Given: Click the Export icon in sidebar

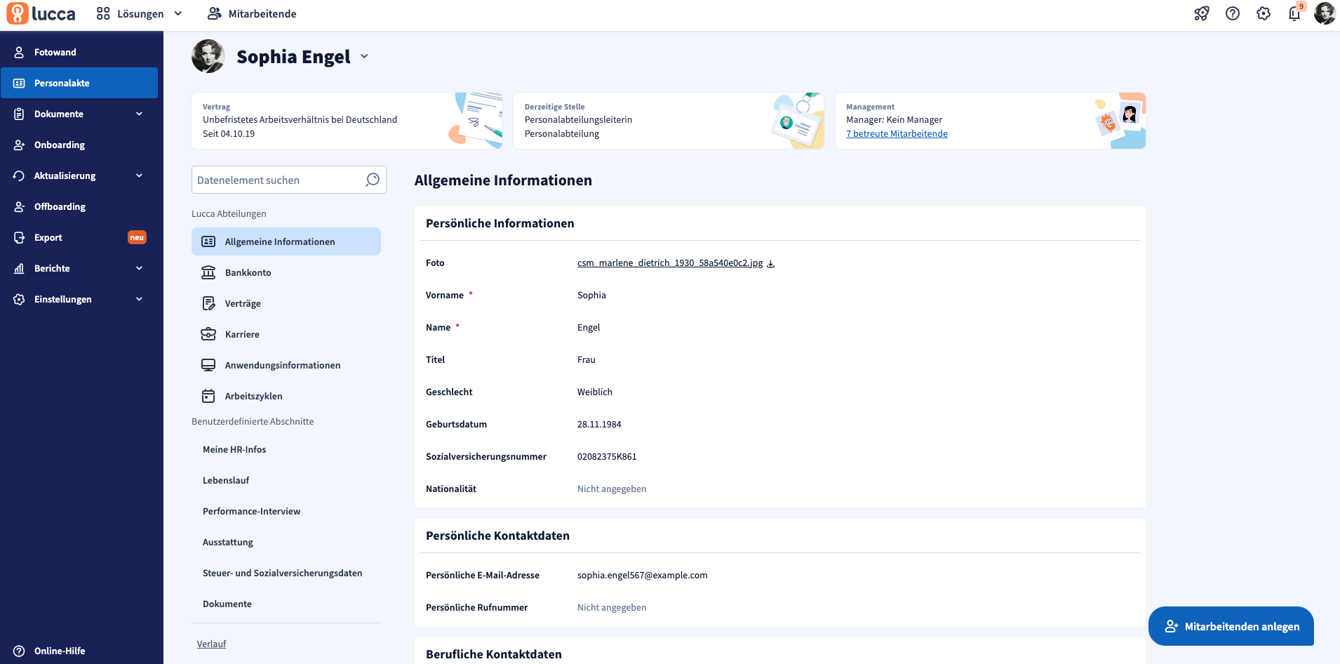Looking at the screenshot, I should (x=19, y=237).
